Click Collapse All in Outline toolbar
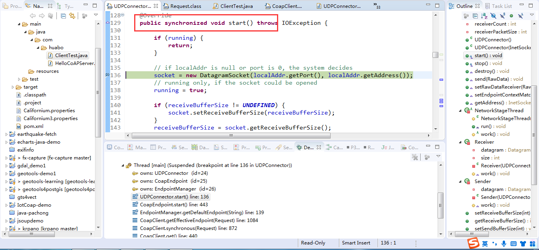Screen dimensions: 539x250 click(475, 16)
